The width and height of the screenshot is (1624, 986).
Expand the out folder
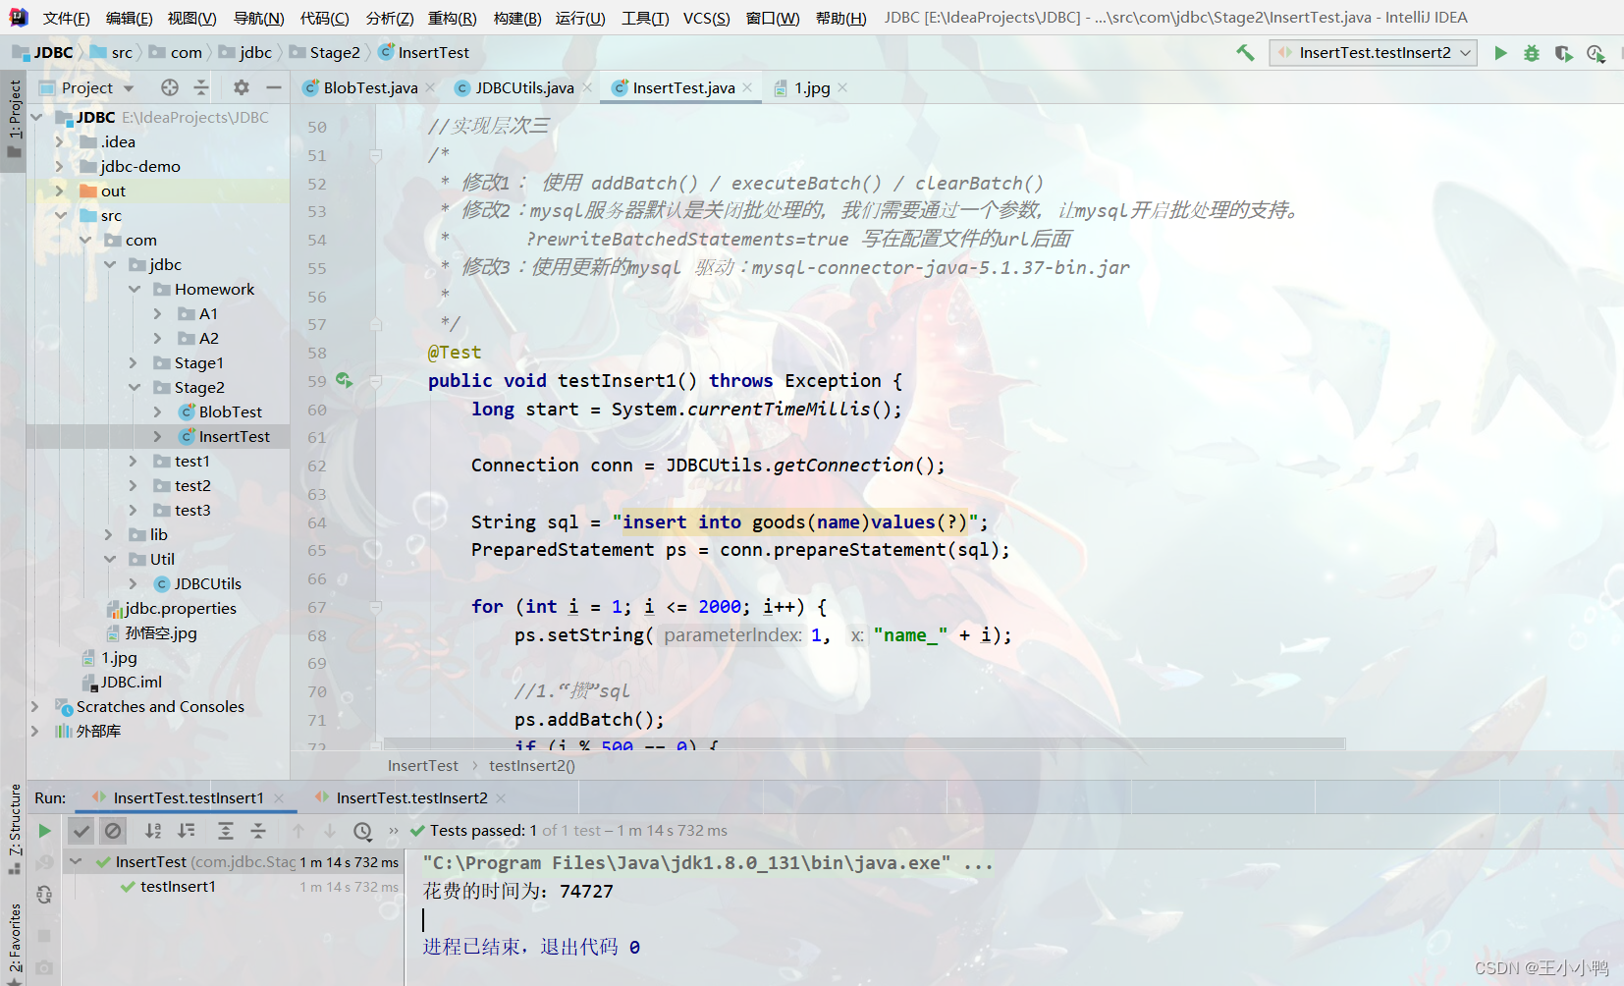pos(60,191)
